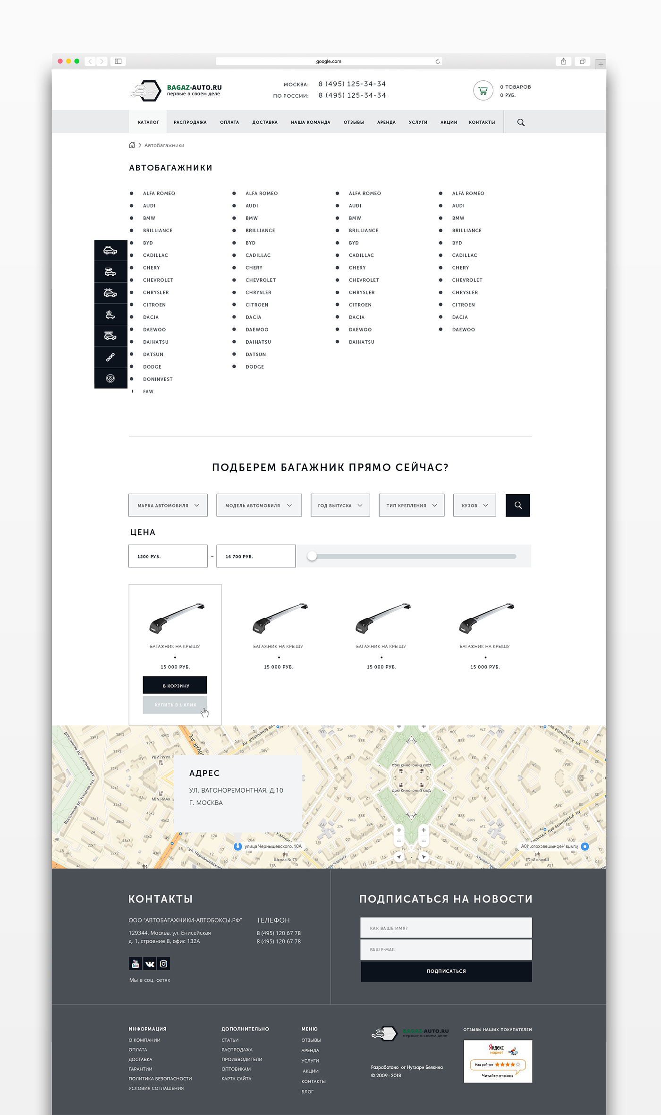
Task: Choose the car with ski carrier icon
Action: pyautogui.click(x=110, y=293)
